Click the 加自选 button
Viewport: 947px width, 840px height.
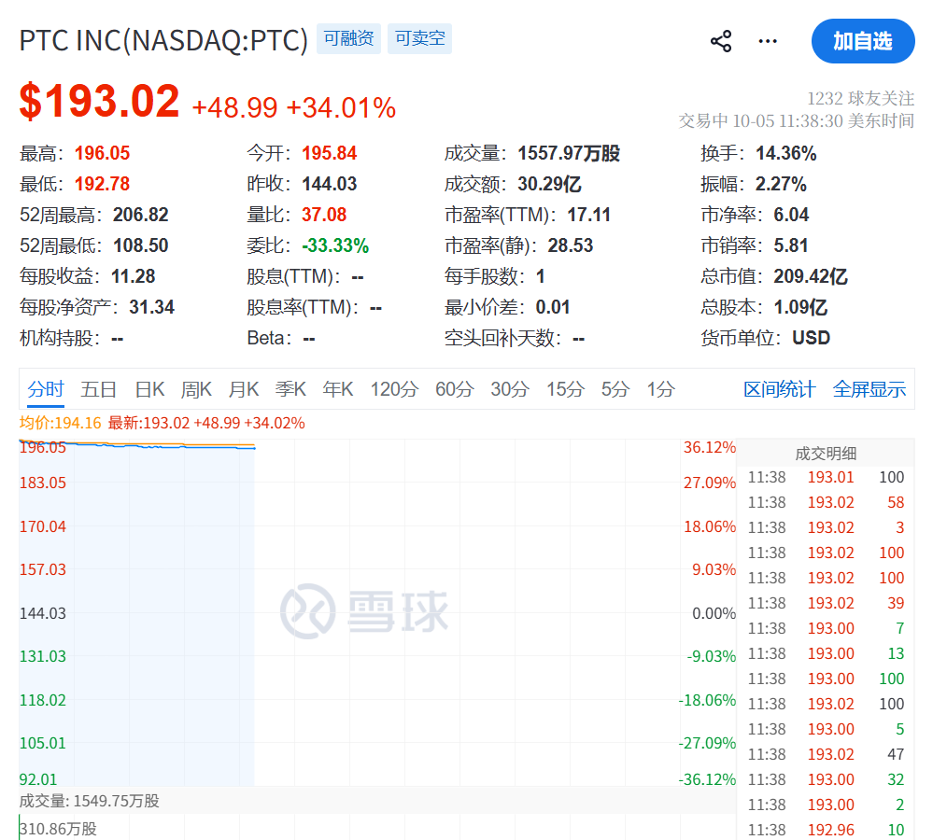click(x=863, y=41)
